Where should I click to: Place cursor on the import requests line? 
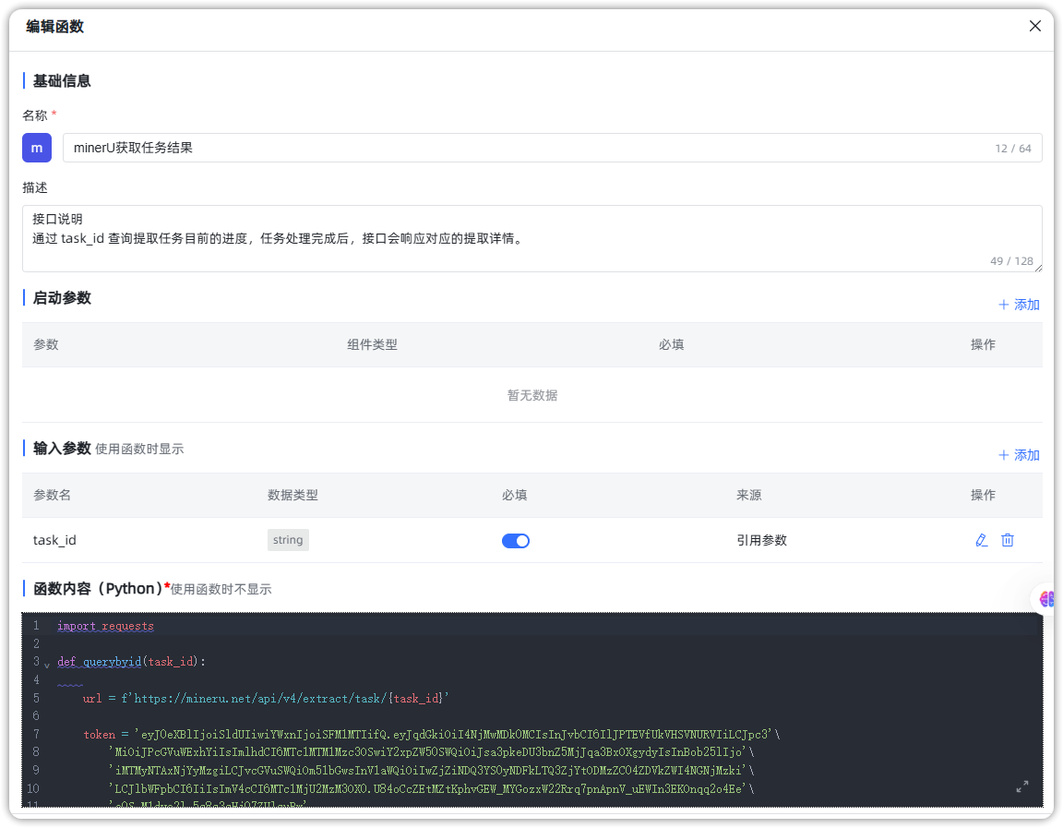[105, 626]
